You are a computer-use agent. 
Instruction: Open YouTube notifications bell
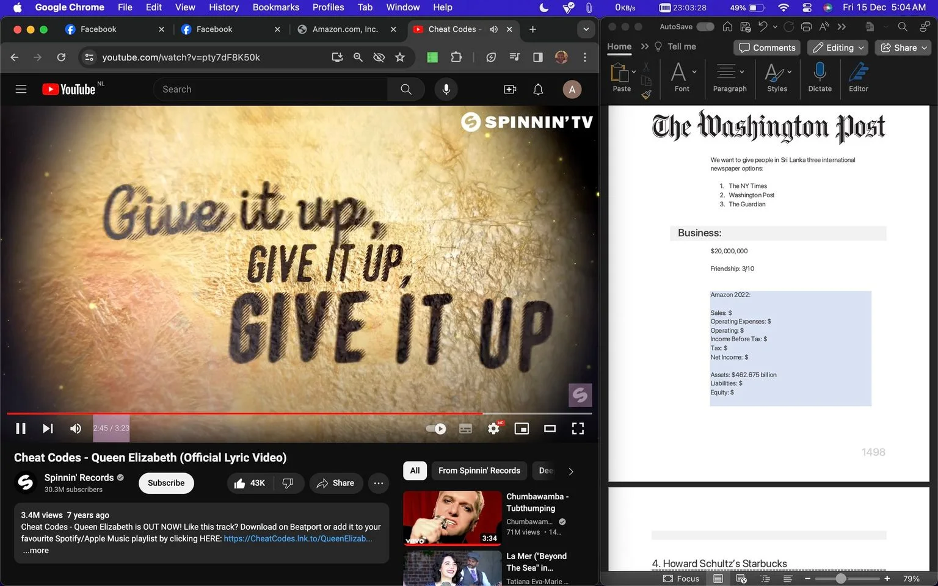[x=538, y=89]
